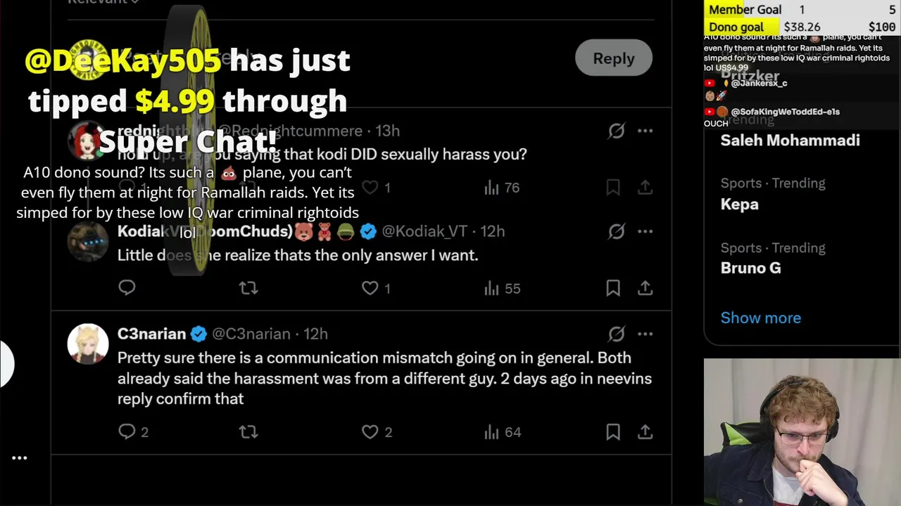
Task: Open the Saleh Mohammadi trending topic
Action: (790, 141)
